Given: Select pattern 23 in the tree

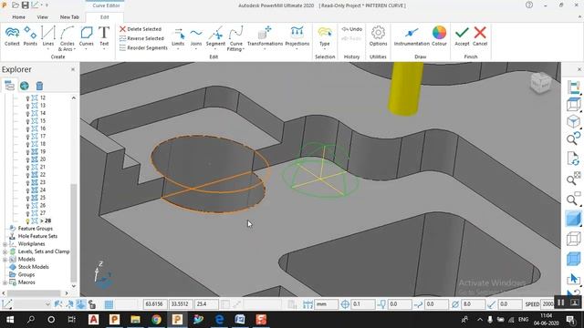Looking at the screenshot, I should tap(43, 182).
